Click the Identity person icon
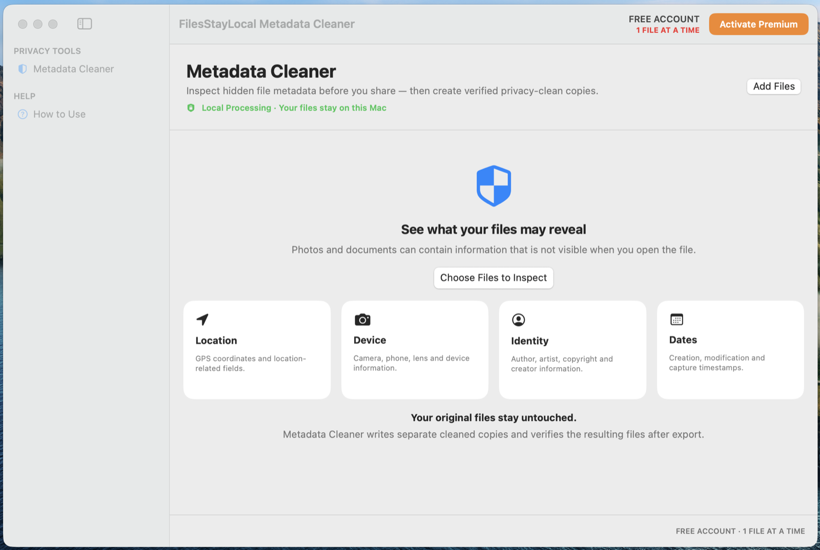The width and height of the screenshot is (820, 550). [518, 320]
